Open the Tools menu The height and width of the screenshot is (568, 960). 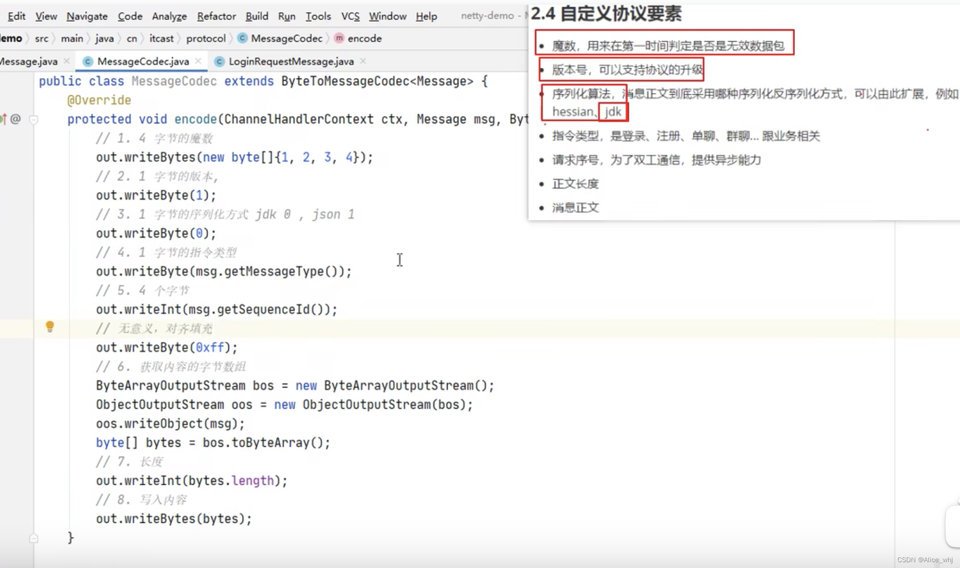(318, 16)
